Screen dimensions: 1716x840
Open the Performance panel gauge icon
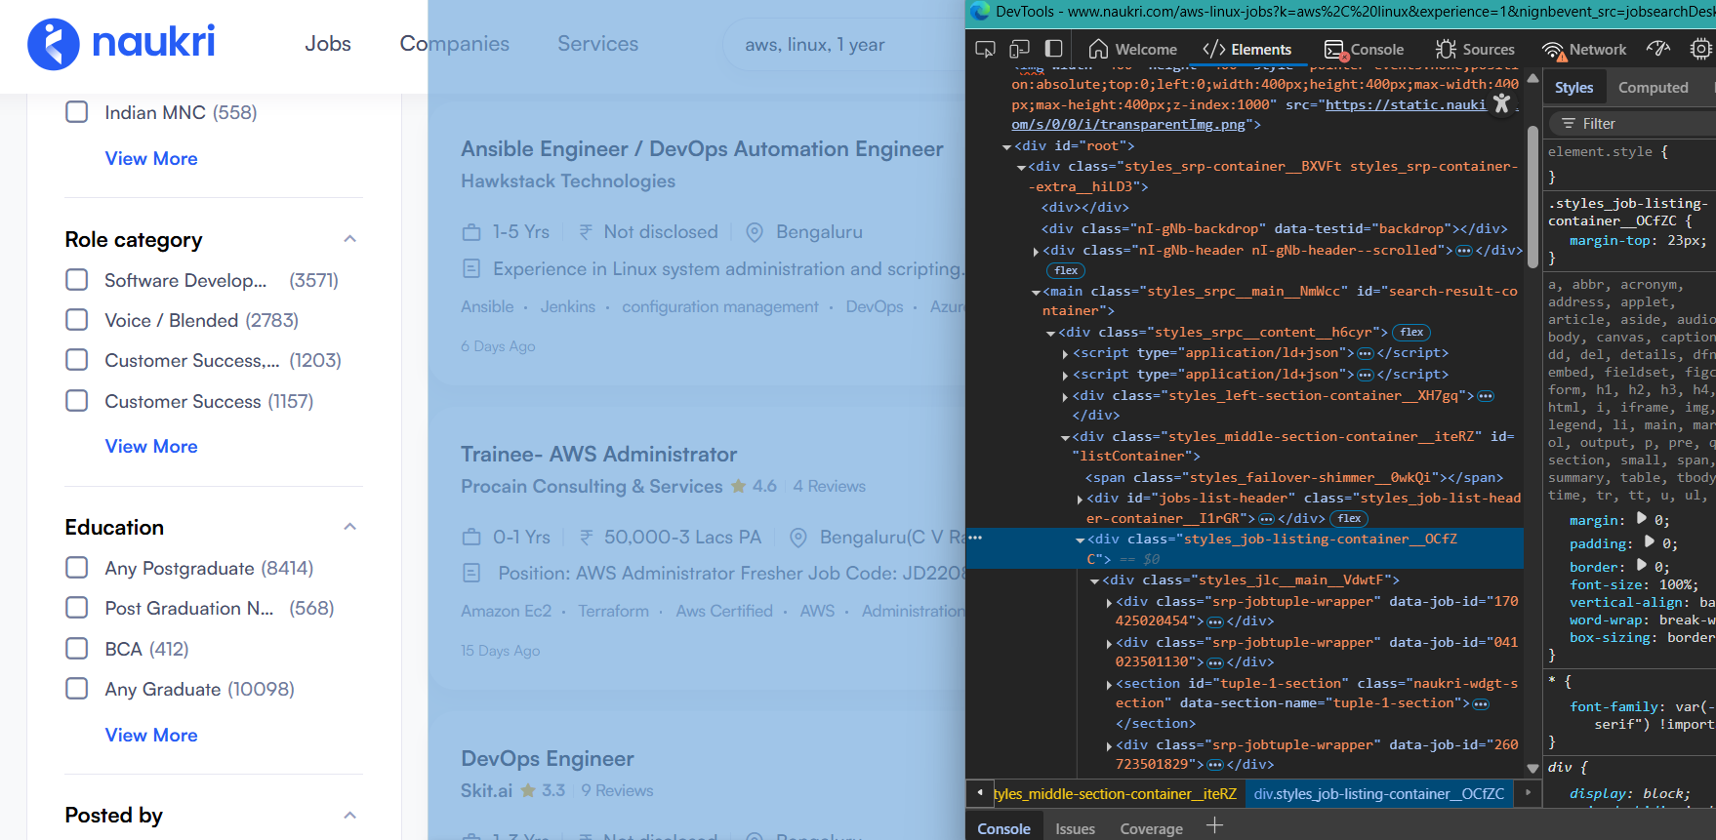tap(1658, 49)
